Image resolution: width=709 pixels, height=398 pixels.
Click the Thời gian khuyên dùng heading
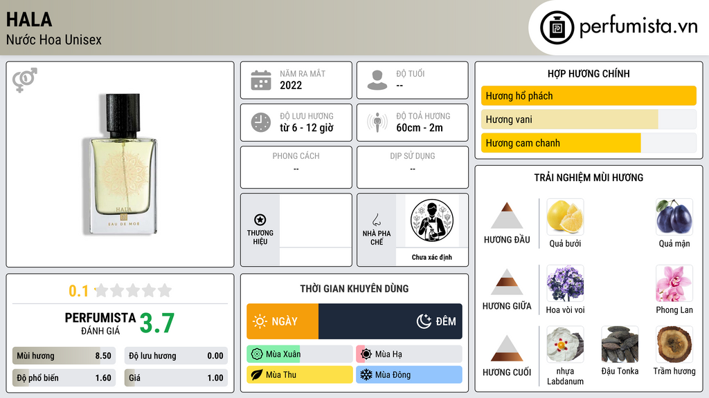354,288
